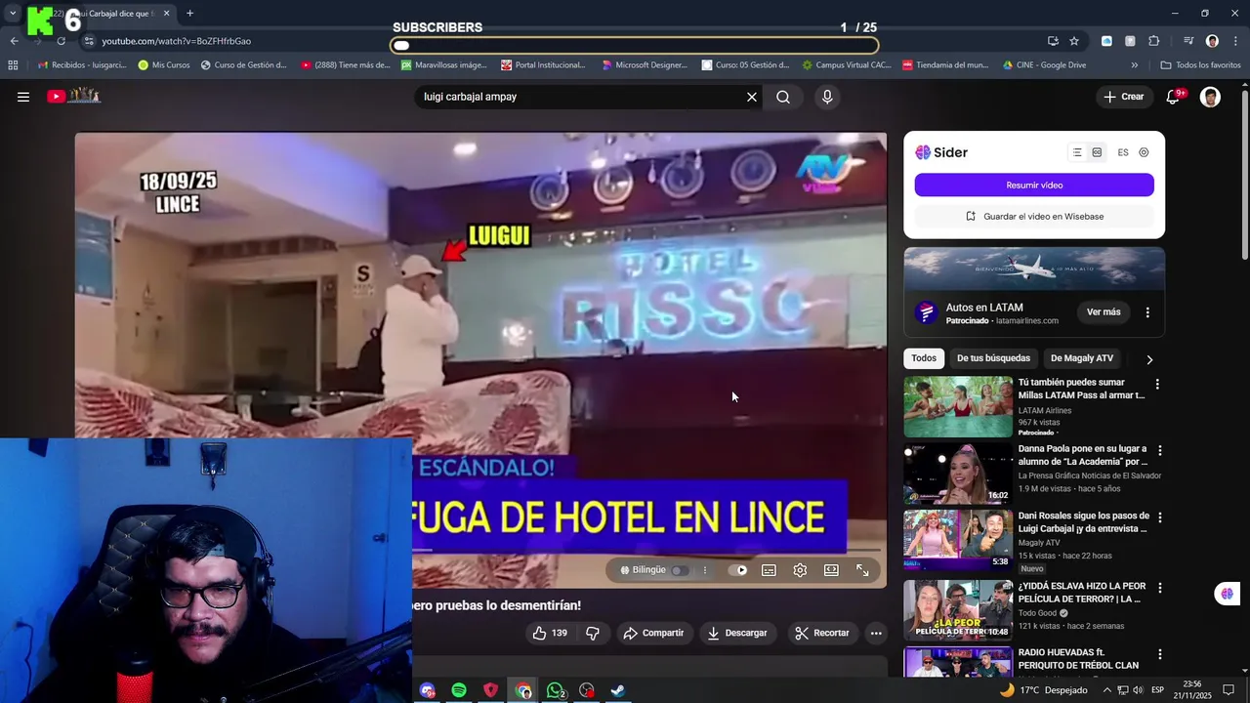Open Yiddá Eslava peor película video
This screenshot has width=1250, height=703.
tap(958, 610)
